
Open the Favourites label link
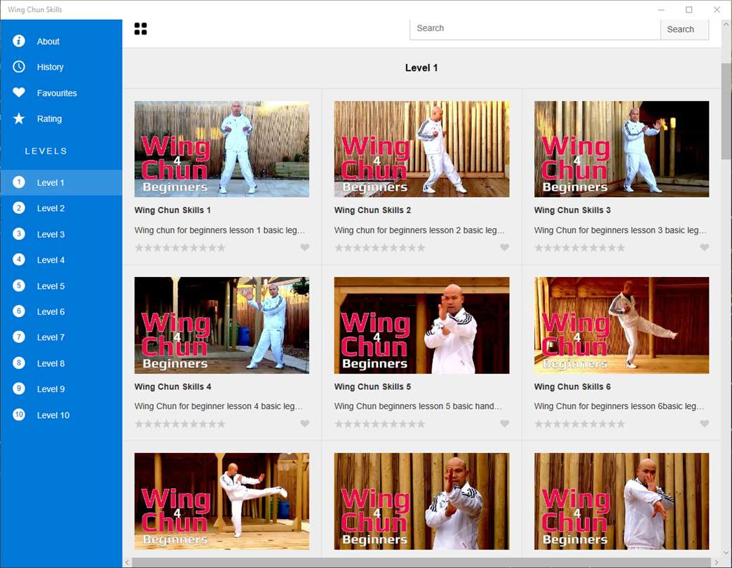click(x=57, y=93)
